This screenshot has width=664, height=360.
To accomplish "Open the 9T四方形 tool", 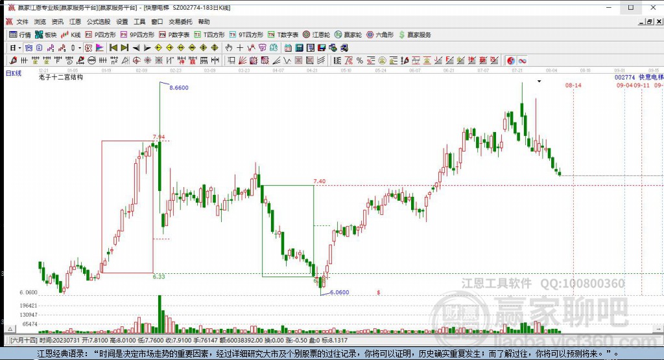I will point(246,35).
